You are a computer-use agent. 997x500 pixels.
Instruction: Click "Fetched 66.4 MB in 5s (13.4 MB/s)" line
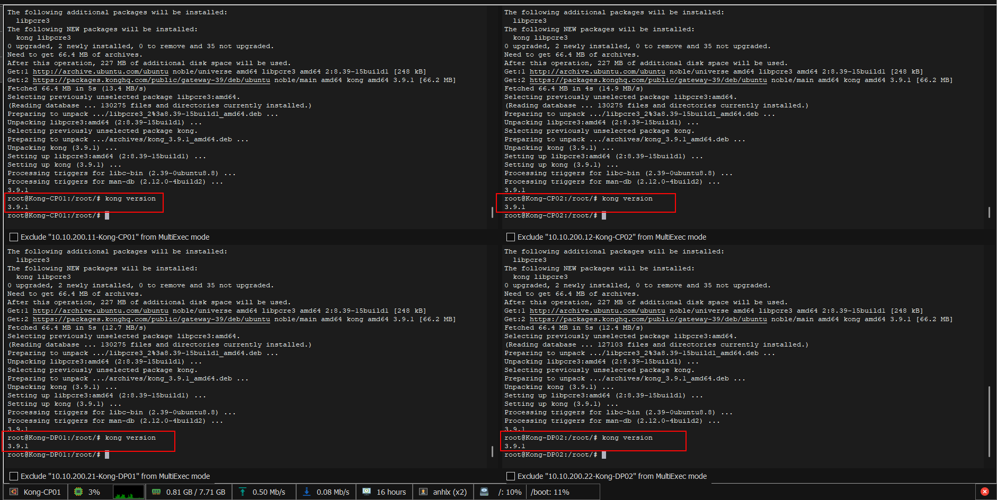click(x=77, y=88)
